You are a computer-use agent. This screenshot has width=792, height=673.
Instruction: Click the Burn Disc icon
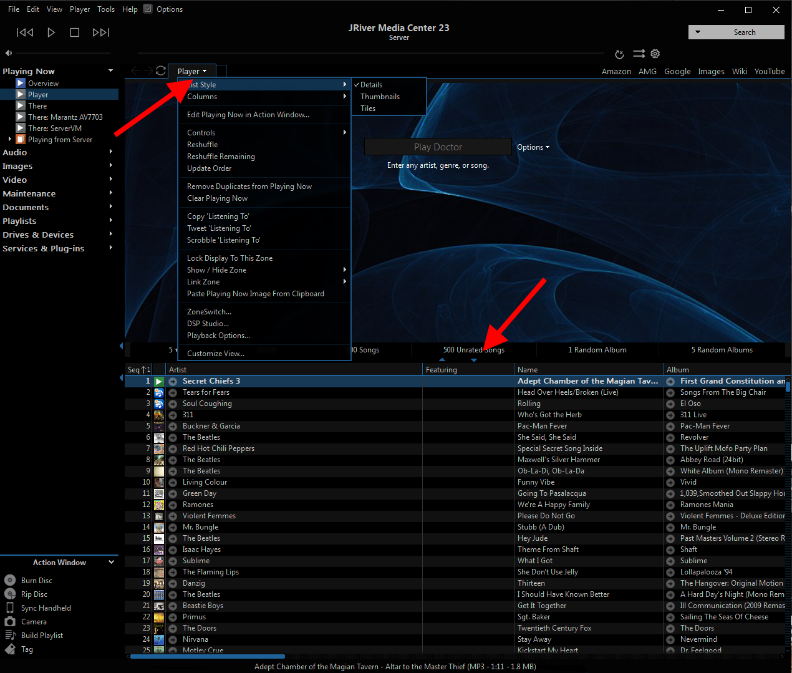click(x=10, y=581)
